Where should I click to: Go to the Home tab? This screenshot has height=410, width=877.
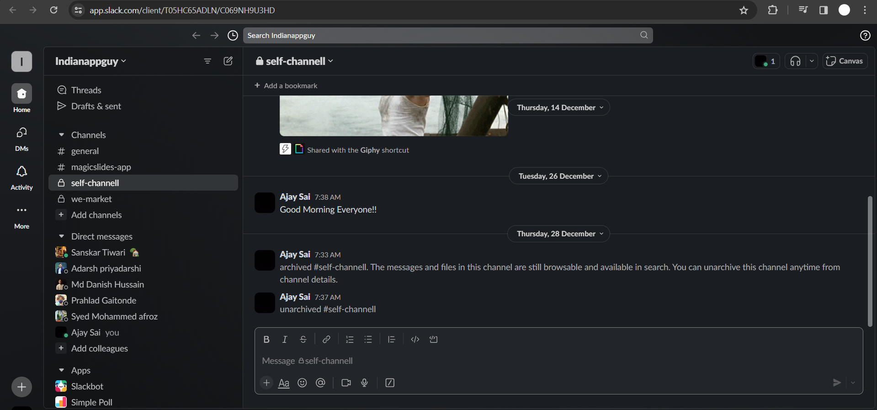click(x=21, y=98)
